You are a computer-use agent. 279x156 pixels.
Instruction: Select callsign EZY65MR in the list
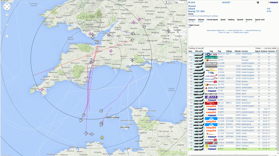pos(229,121)
